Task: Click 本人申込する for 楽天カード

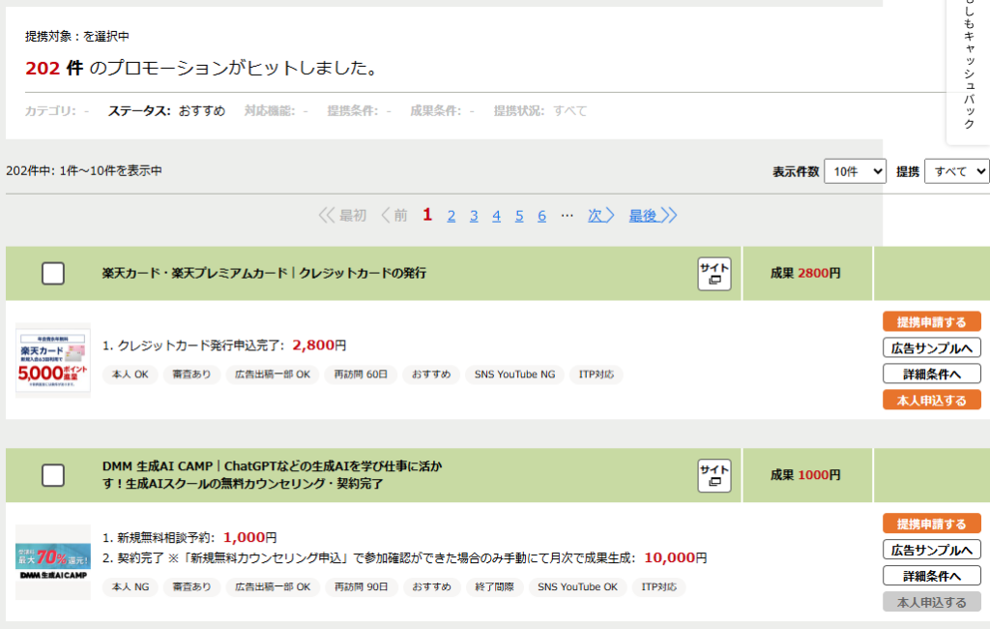Action: [x=931, y=400]
